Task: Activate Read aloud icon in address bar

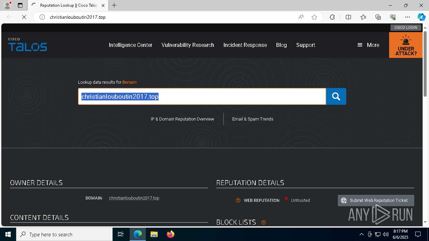Action: (301, 17)
